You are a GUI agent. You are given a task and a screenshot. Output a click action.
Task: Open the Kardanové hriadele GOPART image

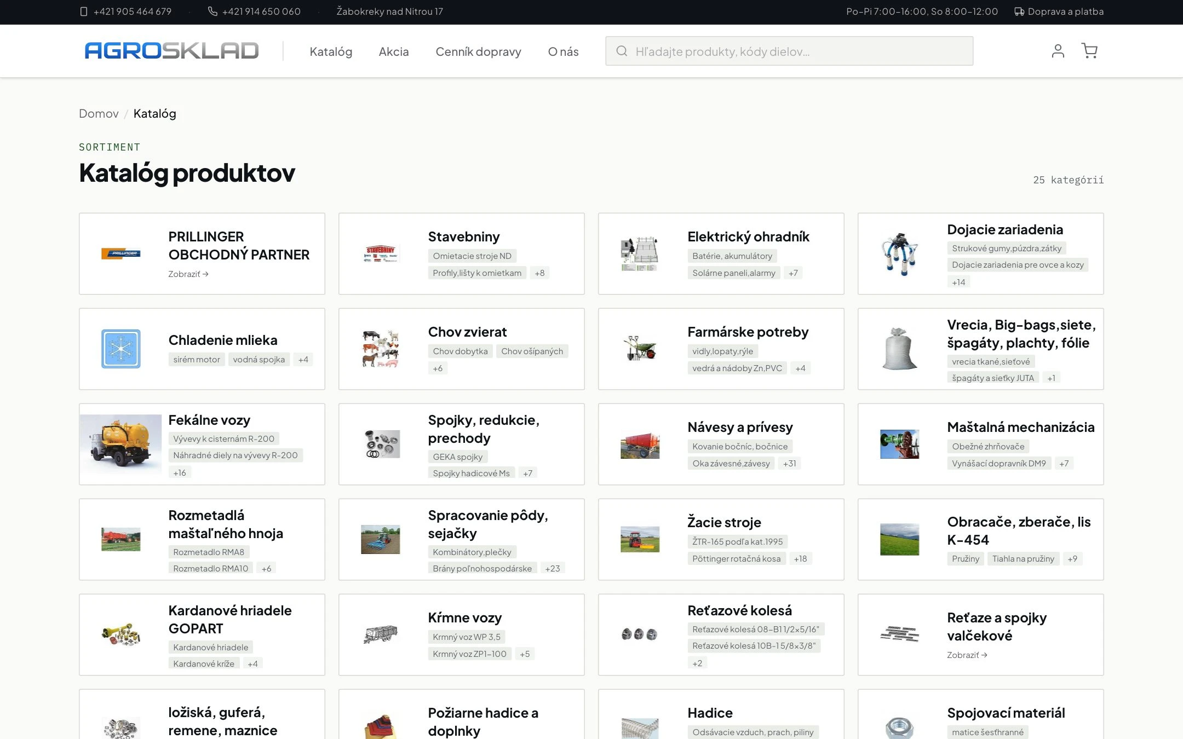pos(121,634)
